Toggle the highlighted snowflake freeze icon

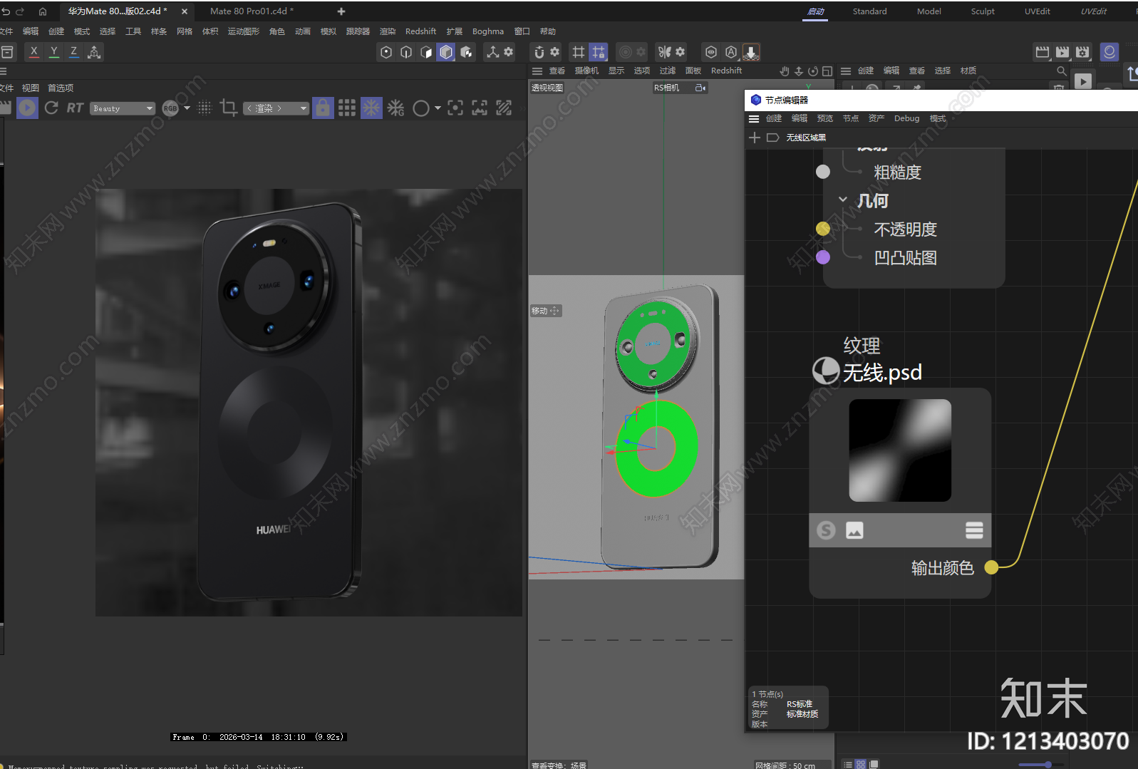371,108
